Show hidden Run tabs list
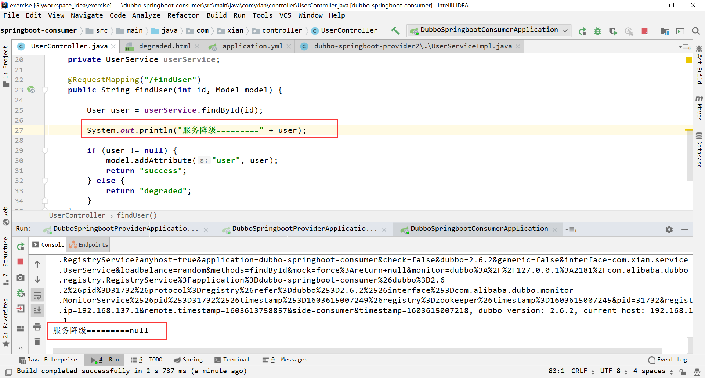Image resolution: width=705 pixels, height=378 pixels. click(571, 229)
